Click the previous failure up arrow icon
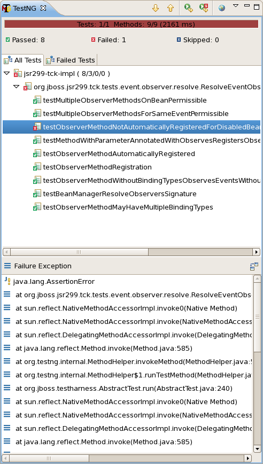263x464 pixels. pos(171,8)
